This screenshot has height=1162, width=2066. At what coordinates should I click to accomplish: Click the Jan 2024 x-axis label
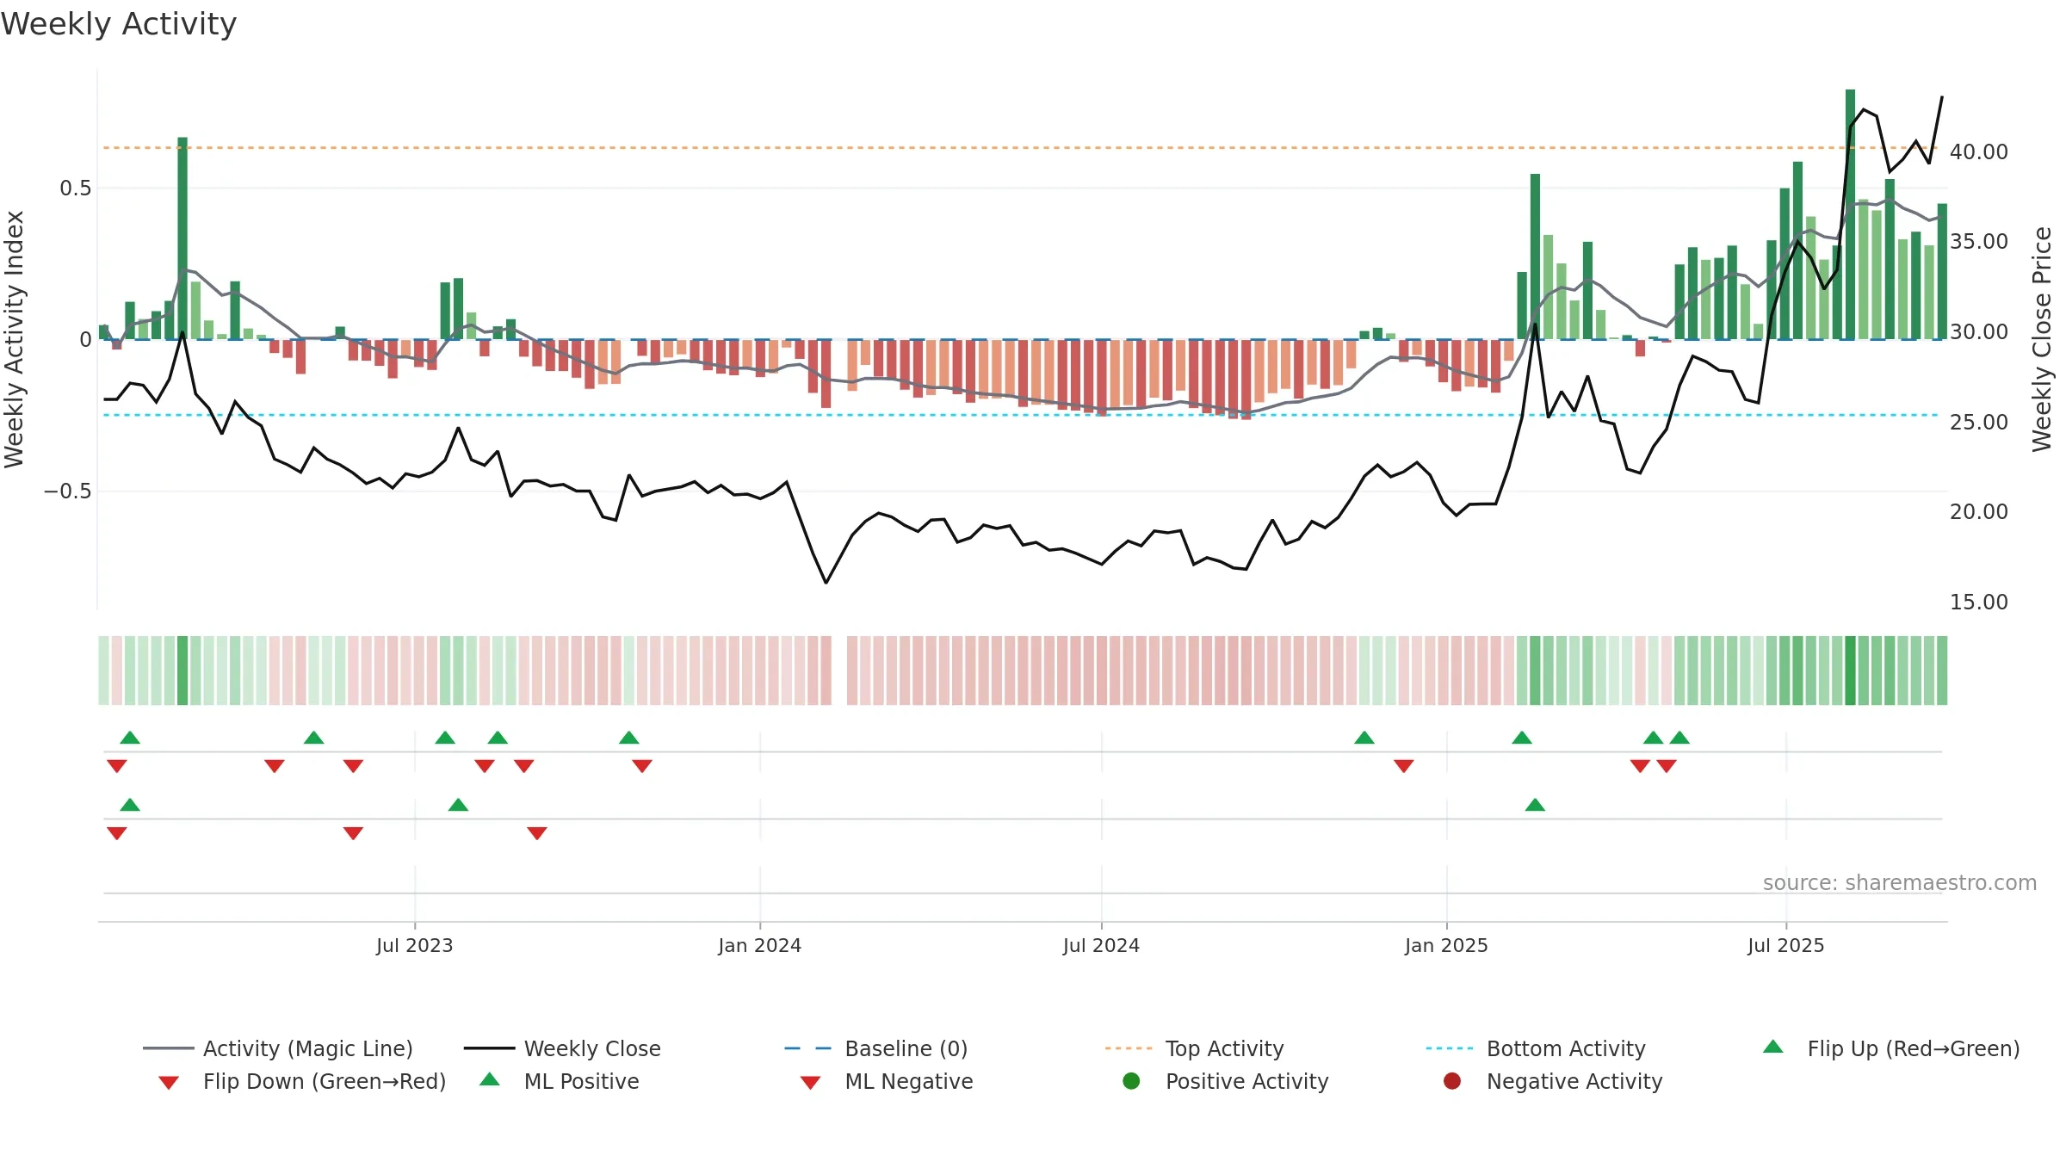[760, 945]
